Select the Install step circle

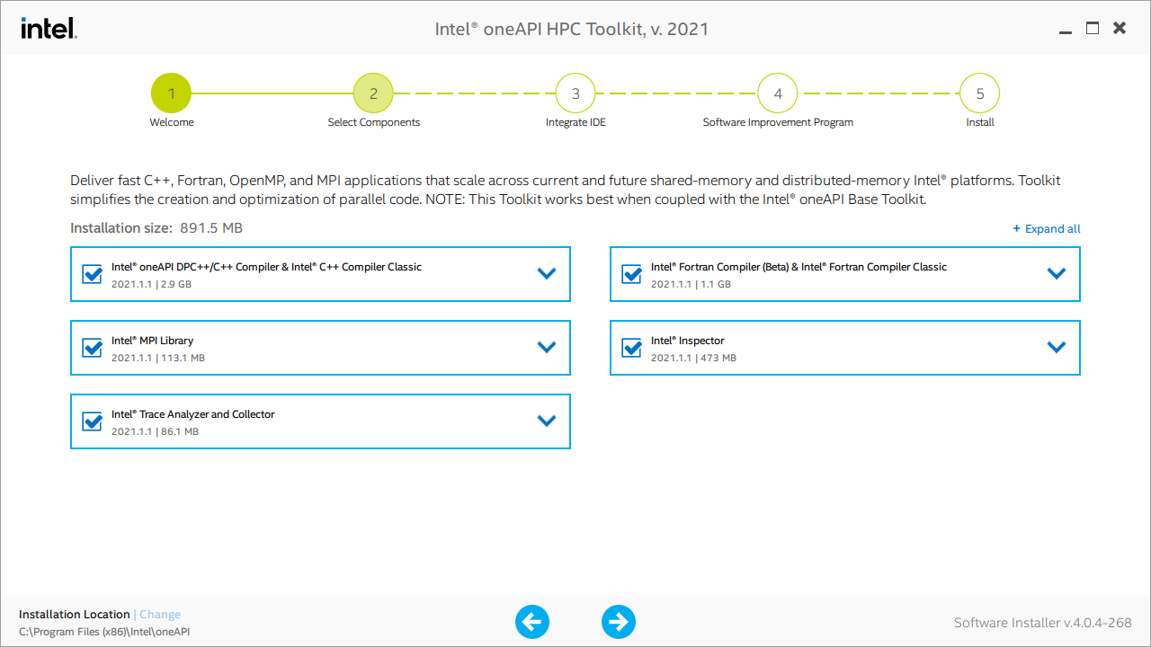click(979, 93)
